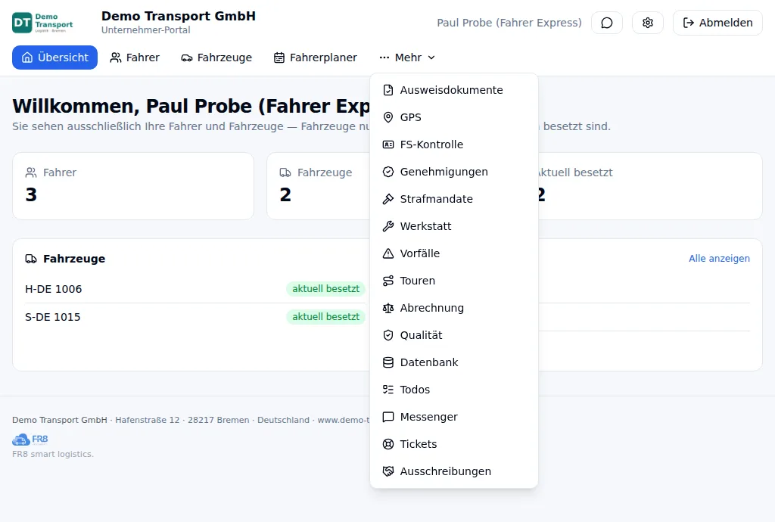Collapse the Mehr dropdown menu
Image resolution: width=775 pixels, height=522 pixels.
407,57
